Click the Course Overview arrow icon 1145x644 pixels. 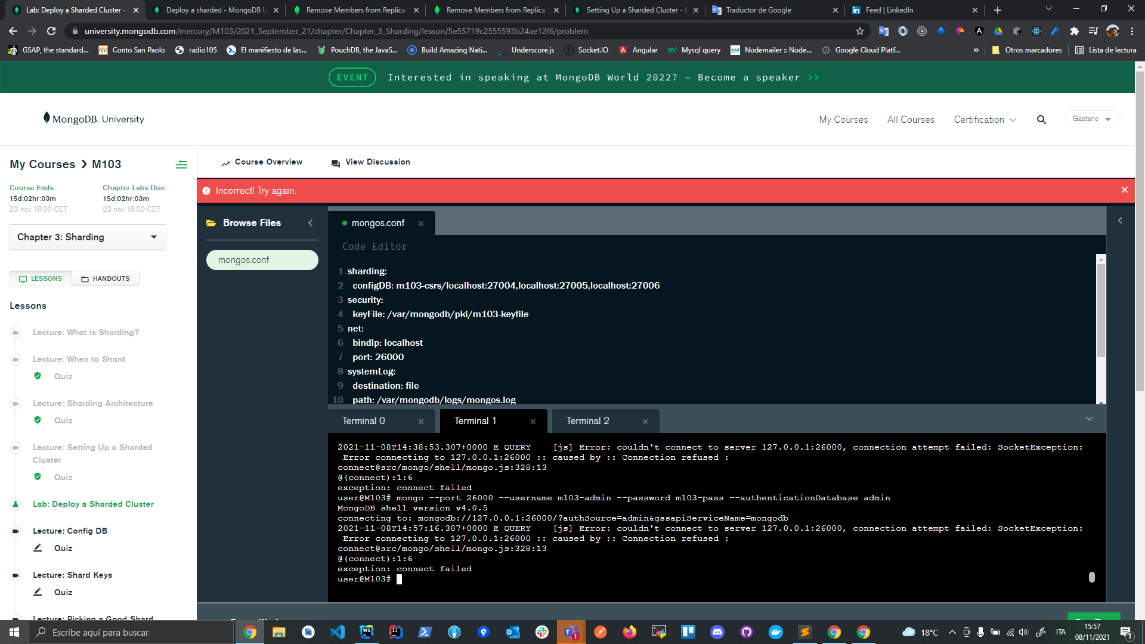[225, 162]
